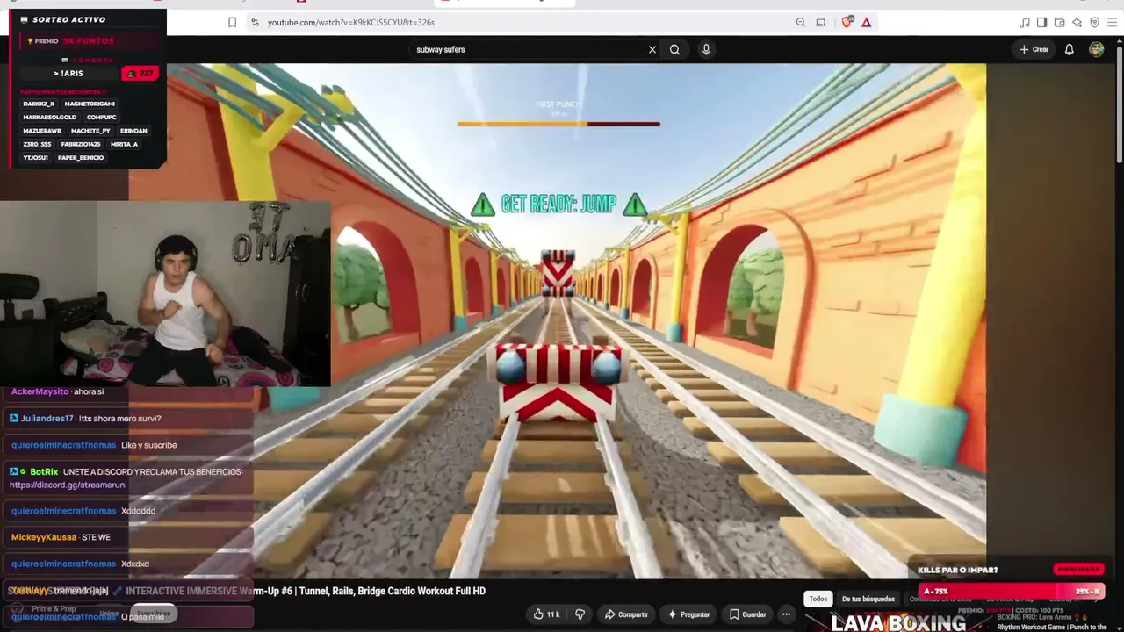Start voice search with microphone icon

[x=706, y=49]
